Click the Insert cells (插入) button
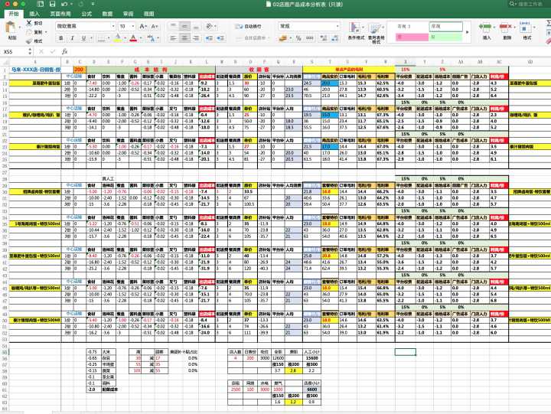 487,31
